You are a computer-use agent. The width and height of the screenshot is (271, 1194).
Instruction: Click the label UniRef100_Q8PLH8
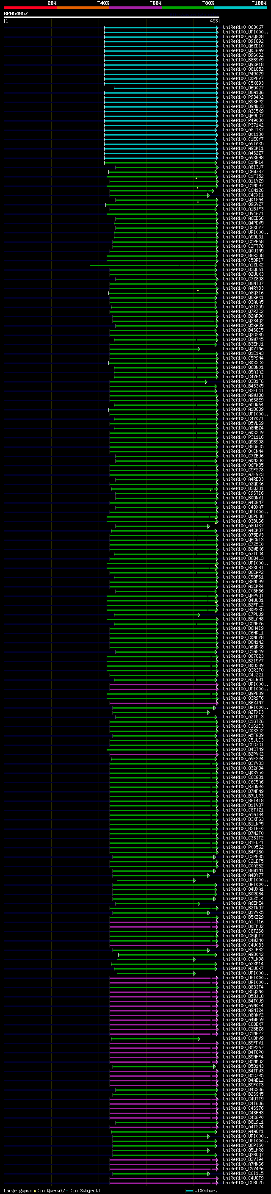tap(243, 516)
